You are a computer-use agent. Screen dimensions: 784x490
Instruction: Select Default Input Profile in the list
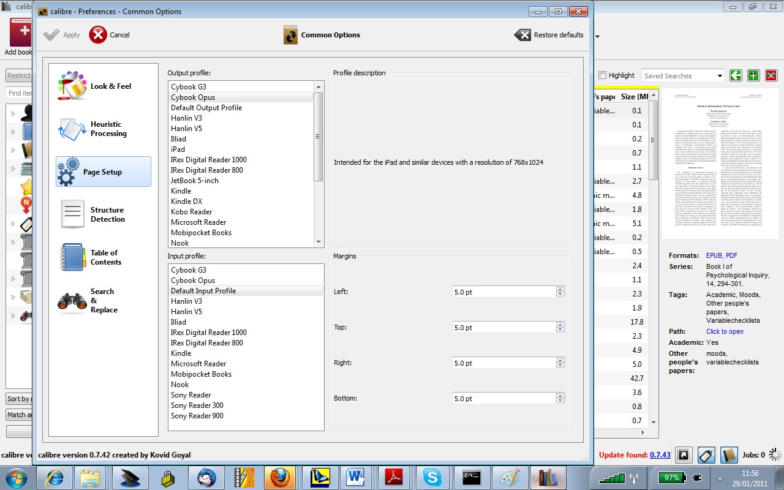point(246,291)
